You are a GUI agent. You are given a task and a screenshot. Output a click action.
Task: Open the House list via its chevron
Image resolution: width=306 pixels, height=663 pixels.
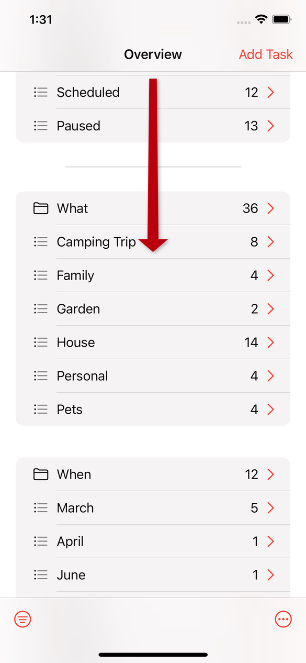(x=270, y=342)
